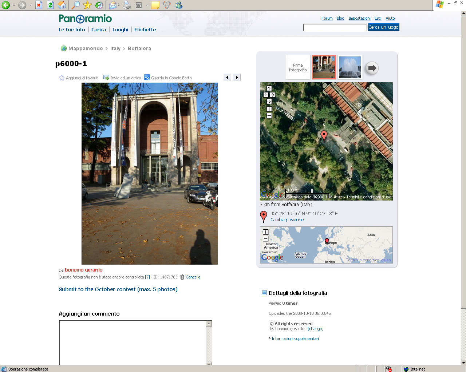
Task: Pan satellite map left
Action: coord(266,95)
